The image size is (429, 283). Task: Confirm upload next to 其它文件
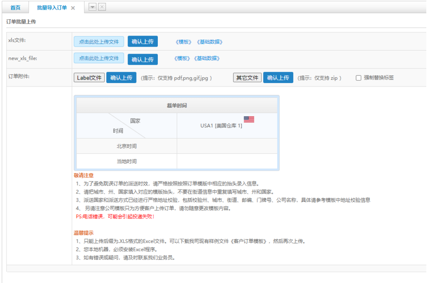point(278,78)
